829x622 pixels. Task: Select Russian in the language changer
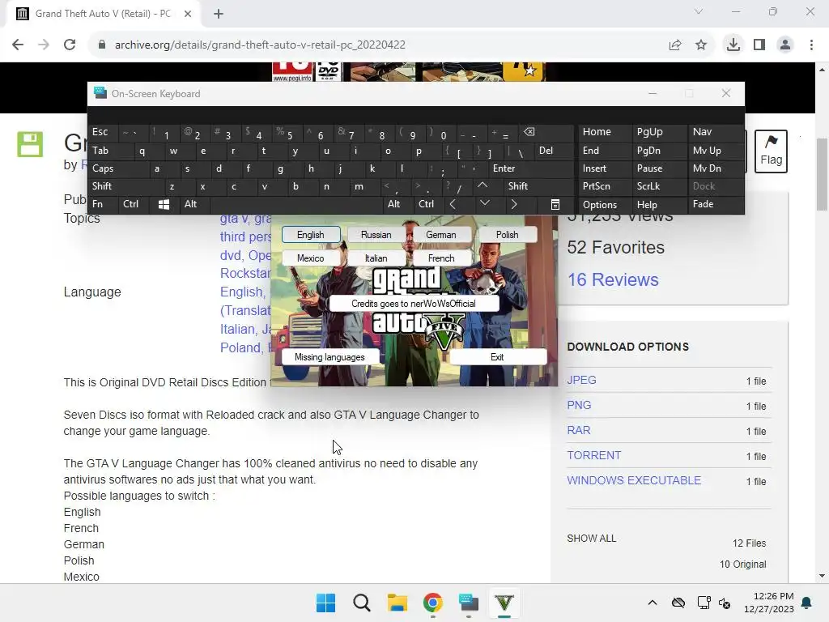coord(376,235)
